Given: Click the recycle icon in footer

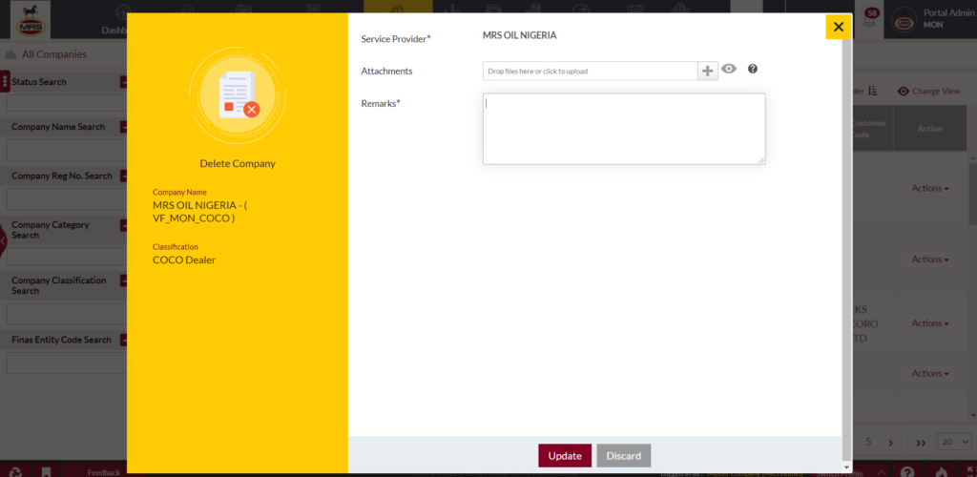Looking at the screenshot, I should [17, 471].
